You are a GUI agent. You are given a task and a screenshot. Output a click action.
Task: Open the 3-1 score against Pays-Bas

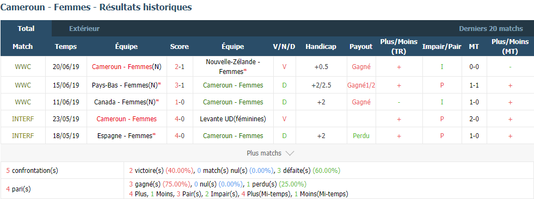point(180,85)
